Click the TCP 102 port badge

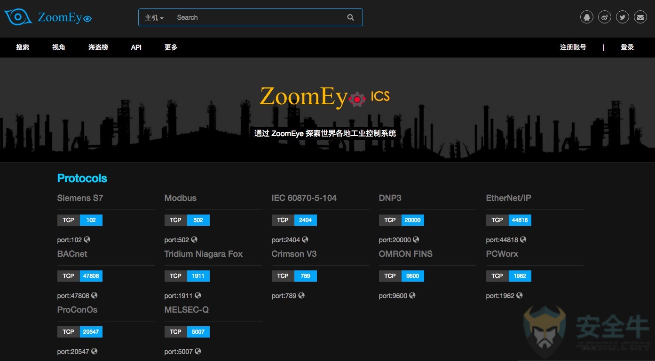pos(80,220)
